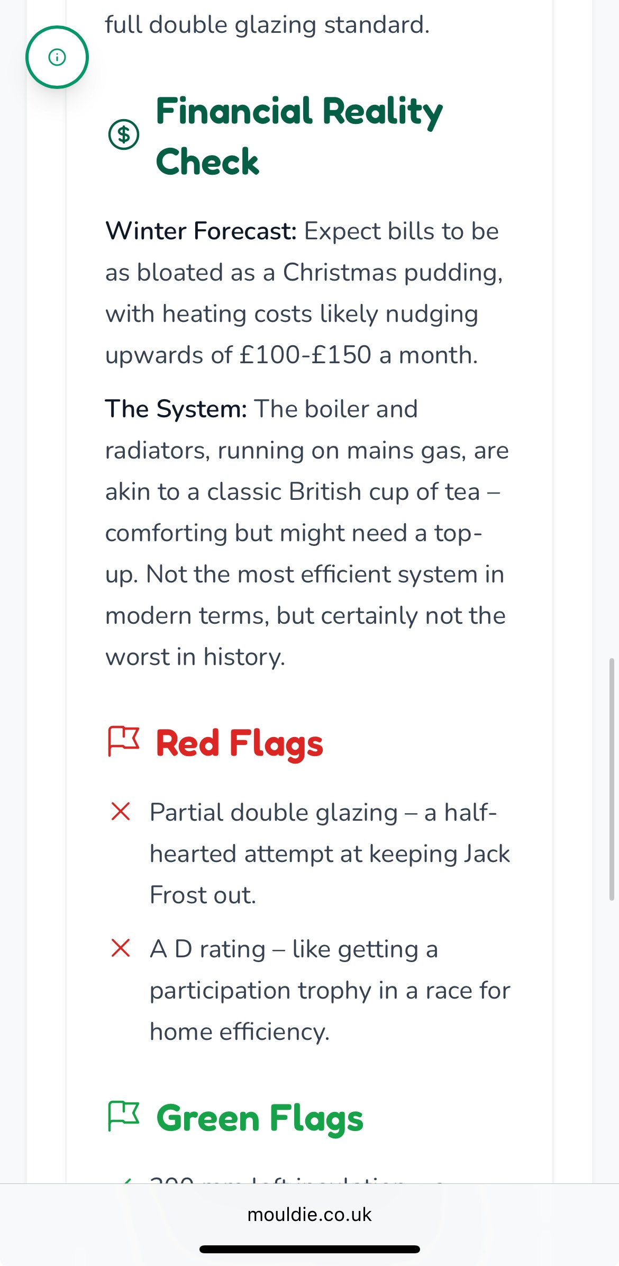619x1266 pixels.
Task: Tap the 'i' symbol inside the info circle
Action: (56, 57)
